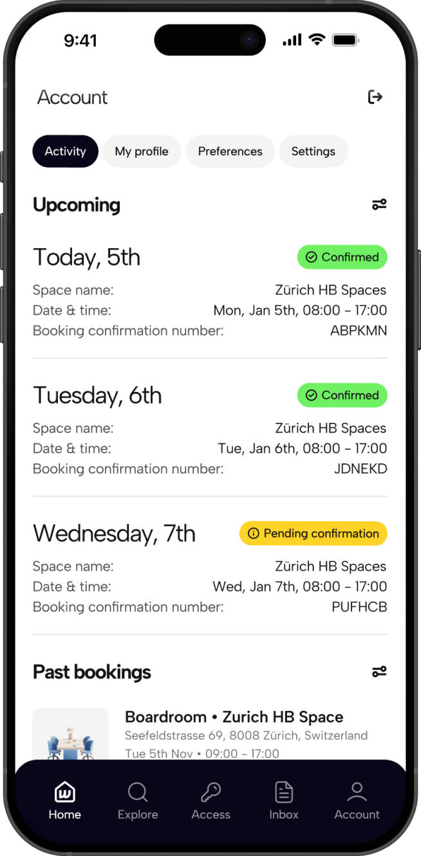Go to Home in bottom navigation
421x856 pixels.
click(65, 801)
